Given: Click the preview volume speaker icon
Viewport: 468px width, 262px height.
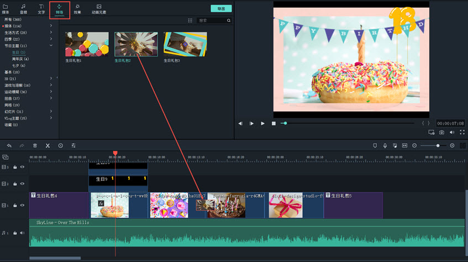Looking at the screenshot, I should coord(452,132).
